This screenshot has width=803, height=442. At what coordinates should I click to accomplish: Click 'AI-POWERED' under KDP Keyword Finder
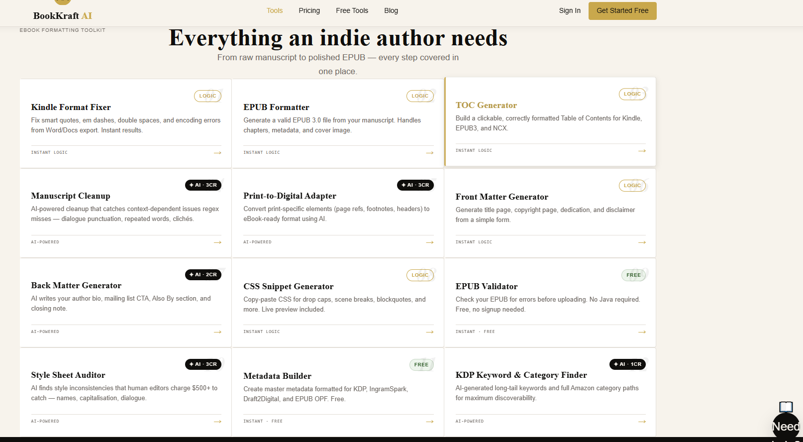[470, 422]
